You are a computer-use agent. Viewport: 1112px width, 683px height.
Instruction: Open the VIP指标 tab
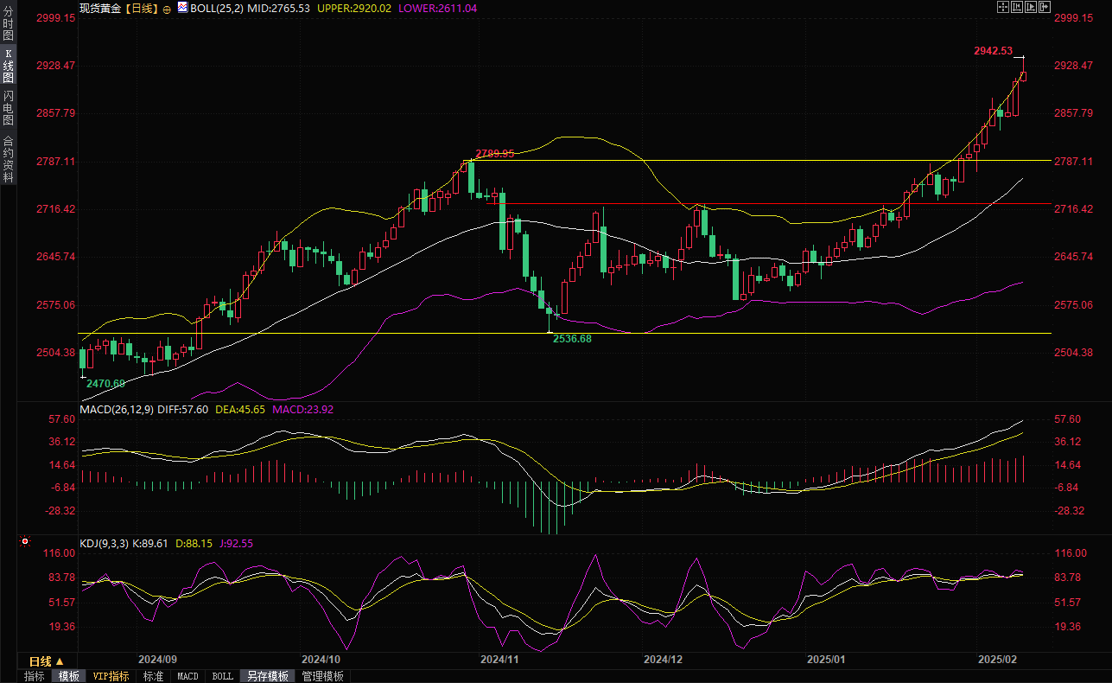pos(111,676)
